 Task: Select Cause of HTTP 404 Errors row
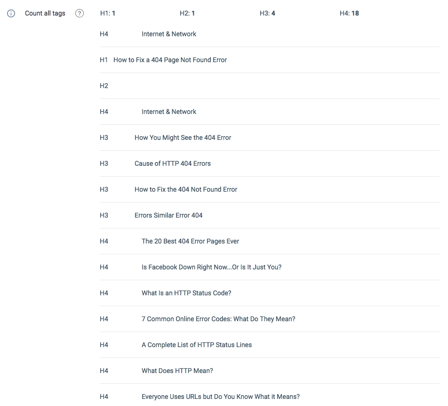pyautogui.click(x=270, y=163)
